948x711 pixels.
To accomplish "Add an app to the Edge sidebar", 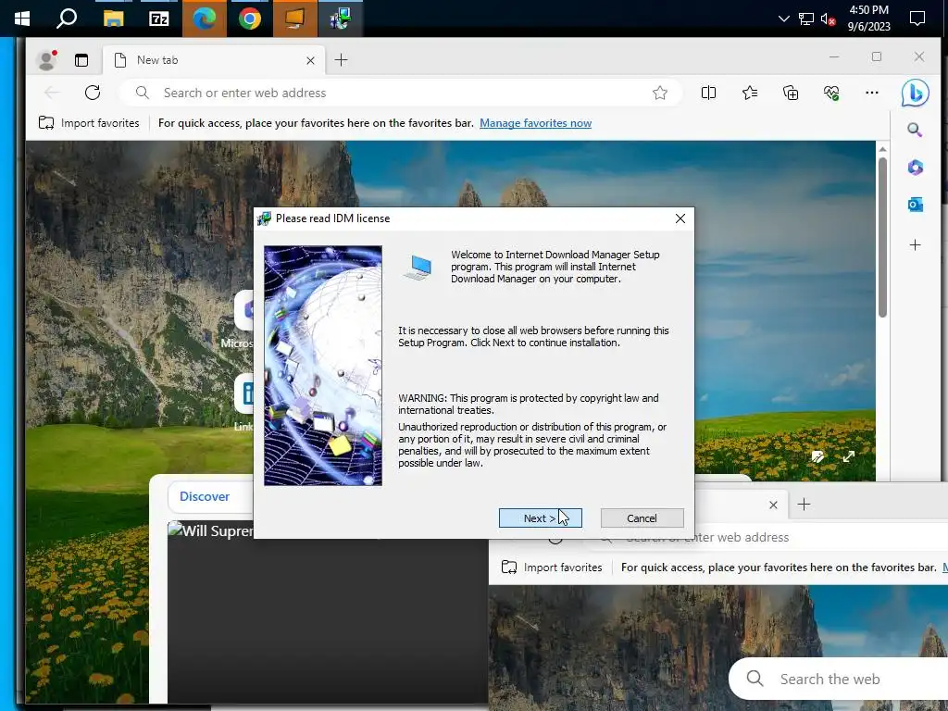I will (x=915, y=244).
